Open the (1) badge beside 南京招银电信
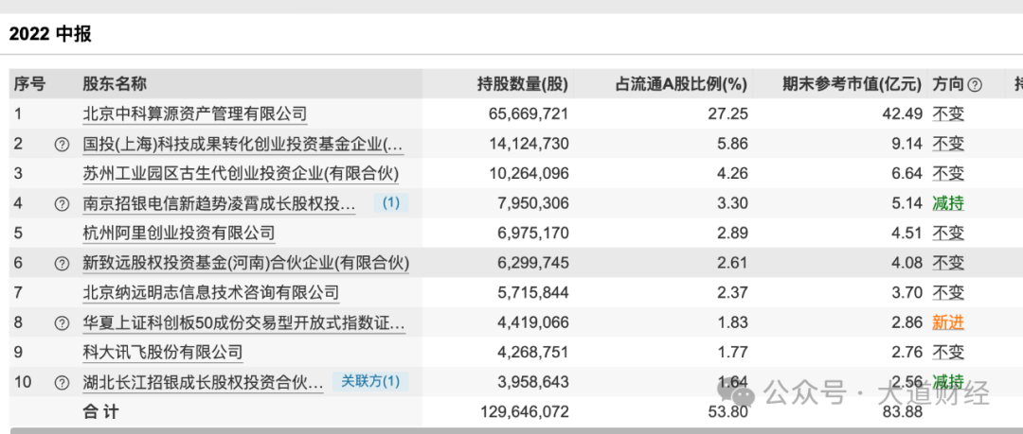 [391, 203]
